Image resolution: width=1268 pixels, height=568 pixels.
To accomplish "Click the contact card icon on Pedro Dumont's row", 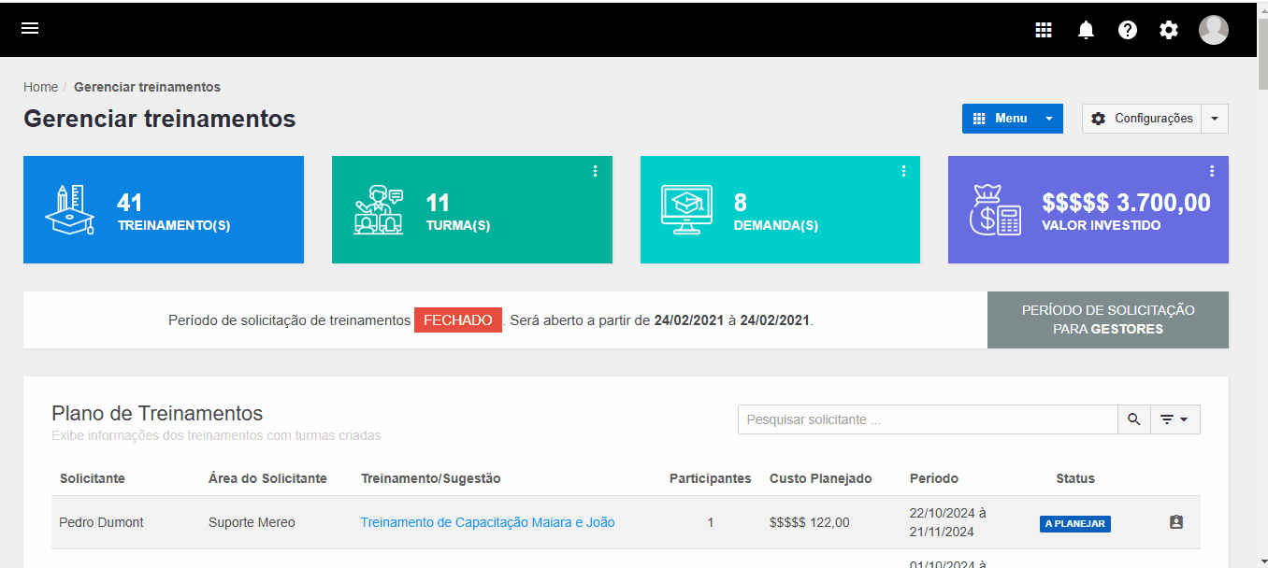I will 1176,522.
